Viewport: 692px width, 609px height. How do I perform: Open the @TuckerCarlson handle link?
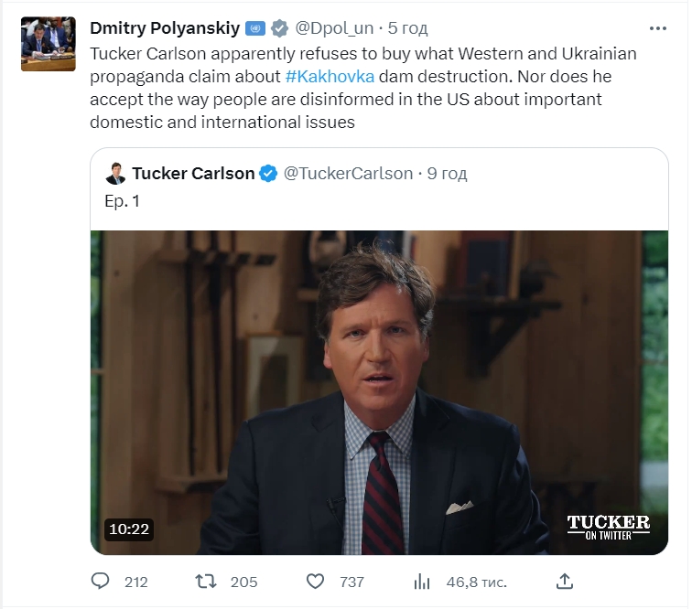(x=348, y=174)
